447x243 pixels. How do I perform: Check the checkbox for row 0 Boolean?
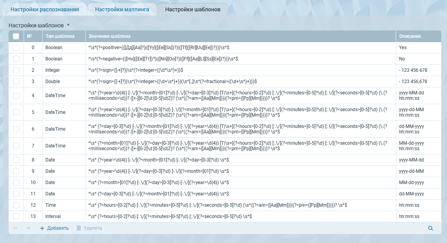coord(16,48)
